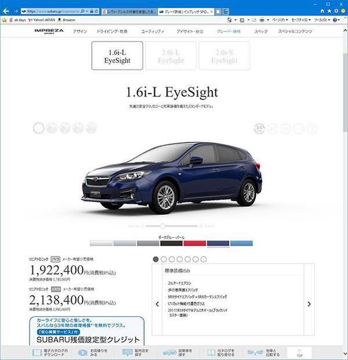Click the TOP arrow button

299,353
